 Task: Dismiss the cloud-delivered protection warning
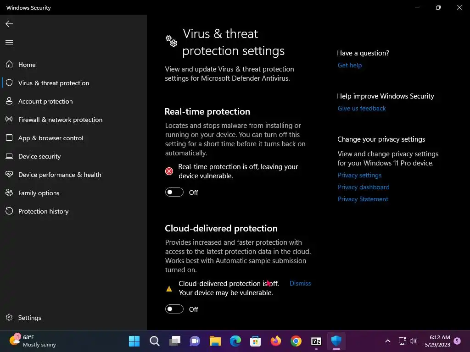tap(300, 283)
